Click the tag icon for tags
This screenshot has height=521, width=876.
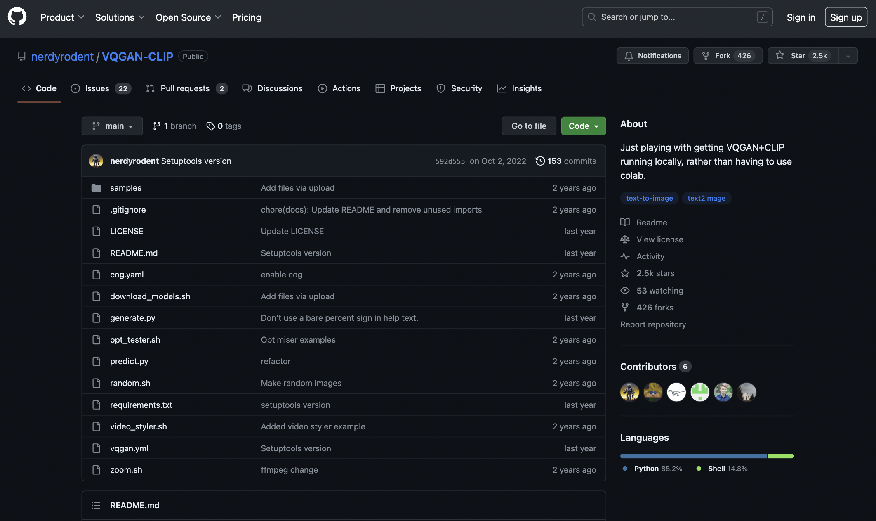(210, 126)
